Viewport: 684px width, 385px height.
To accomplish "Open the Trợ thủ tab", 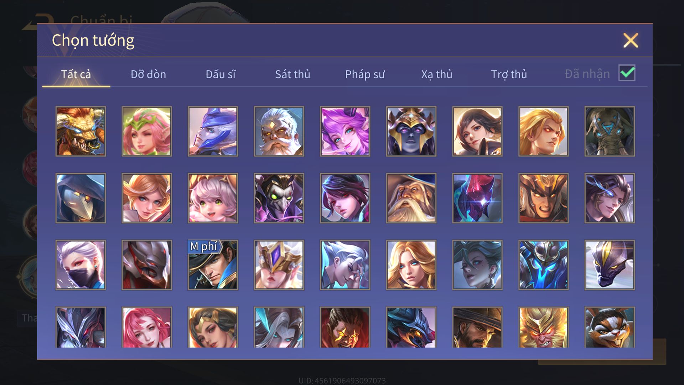I will pyautogui.click(x=509, y=74).
